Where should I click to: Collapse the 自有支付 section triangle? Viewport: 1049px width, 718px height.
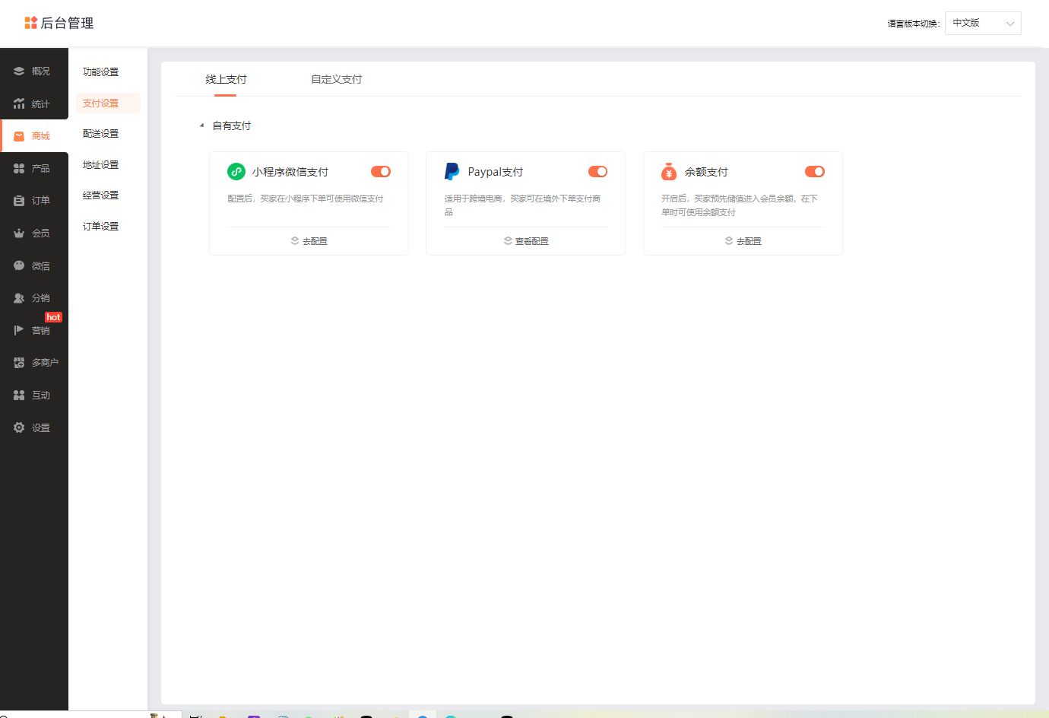[201, 125]
